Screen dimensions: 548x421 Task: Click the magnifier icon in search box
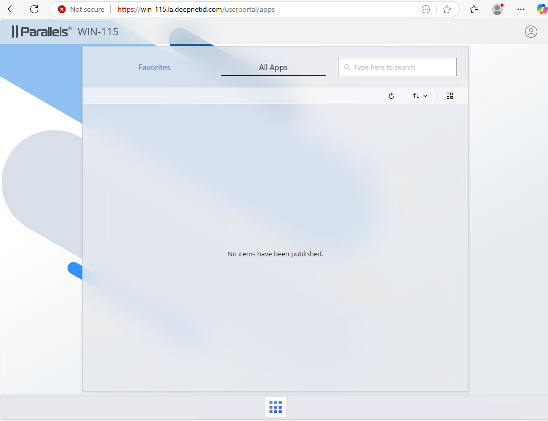347,67
